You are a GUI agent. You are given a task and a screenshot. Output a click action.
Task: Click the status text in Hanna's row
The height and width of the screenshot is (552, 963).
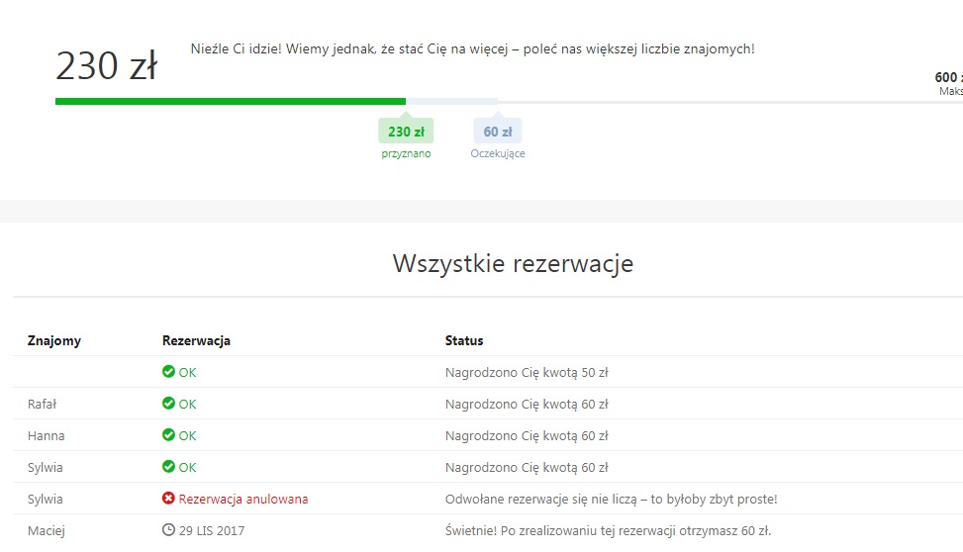pos(527,436)
